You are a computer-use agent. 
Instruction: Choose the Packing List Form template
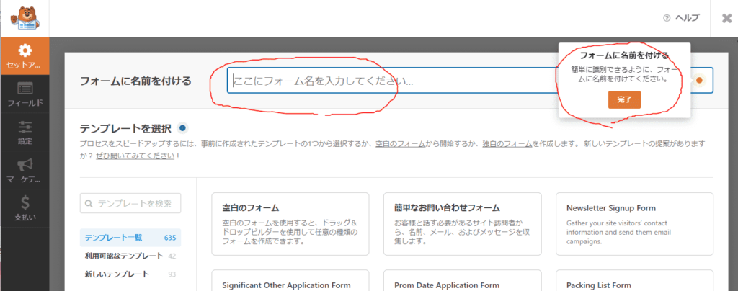pyautogui.click(x=634, y=280)
